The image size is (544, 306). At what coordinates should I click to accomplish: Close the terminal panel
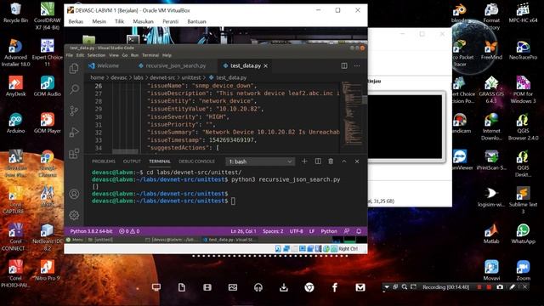tap(357, 161)
